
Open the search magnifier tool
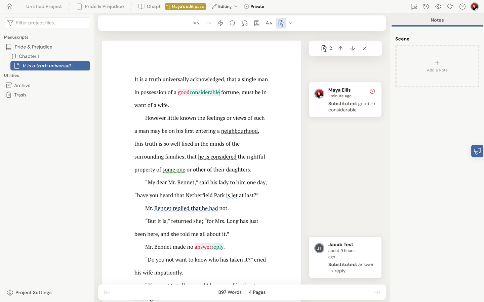point(233,23)
